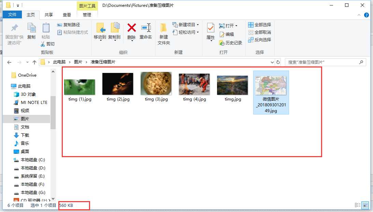Switch to details list view

coord(358,205)
